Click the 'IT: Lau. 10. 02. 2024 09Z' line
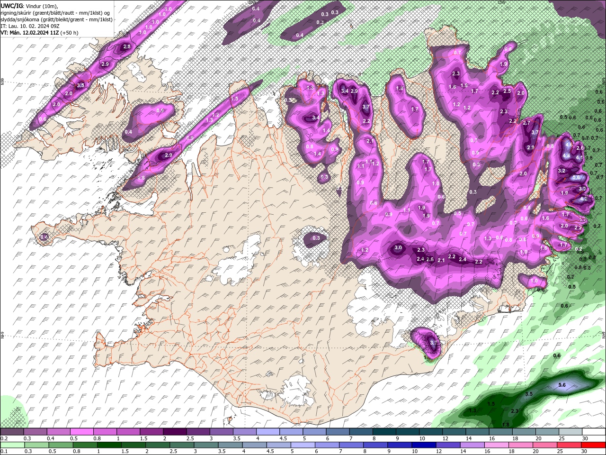Image resolution: width=606 pixels, height=455 pixels. point(30,26)
